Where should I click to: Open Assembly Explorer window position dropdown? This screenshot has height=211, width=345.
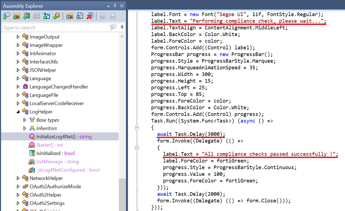click(109, 6)
